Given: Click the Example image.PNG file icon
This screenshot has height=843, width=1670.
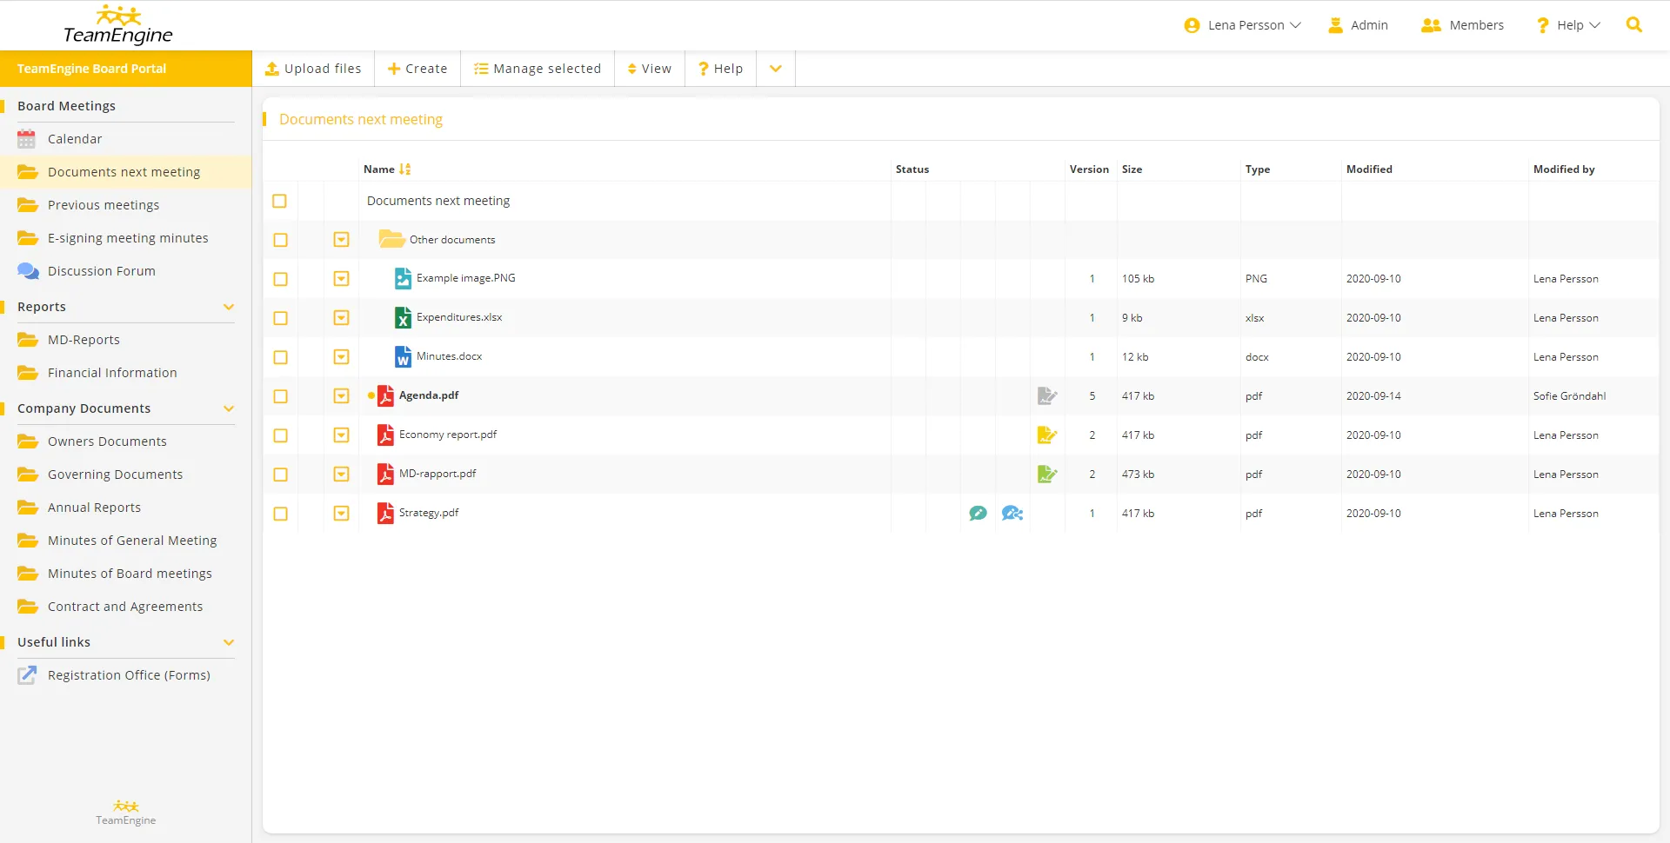Looking at the screenshot, I should [x=403, y=278].
